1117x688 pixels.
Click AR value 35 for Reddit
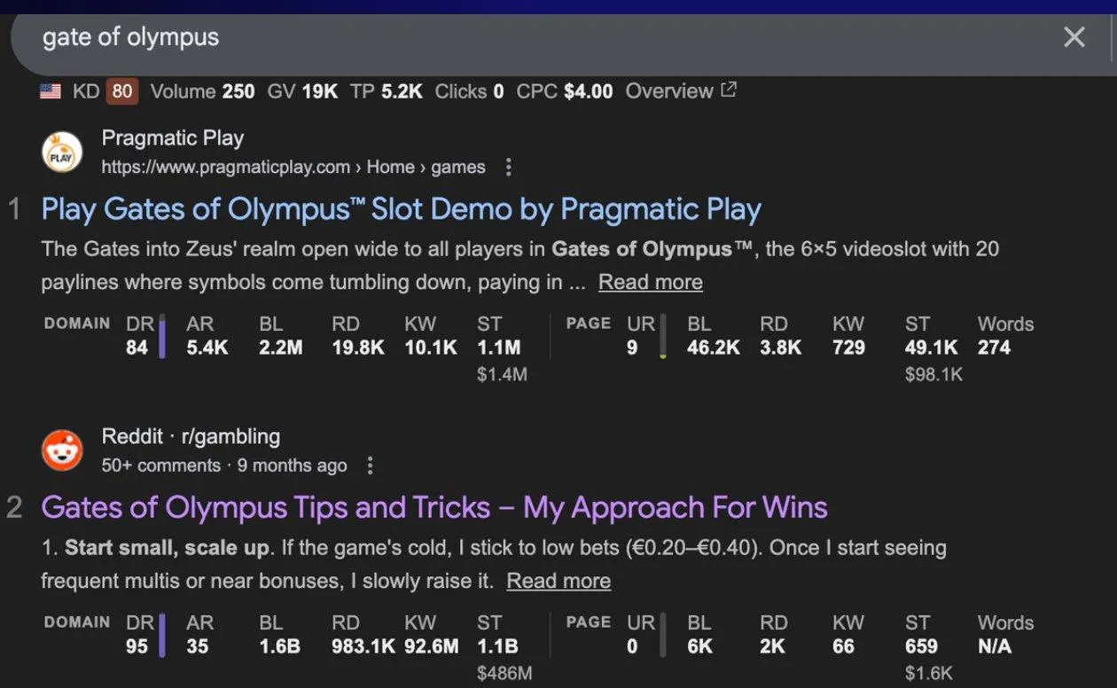pos(198,646)
